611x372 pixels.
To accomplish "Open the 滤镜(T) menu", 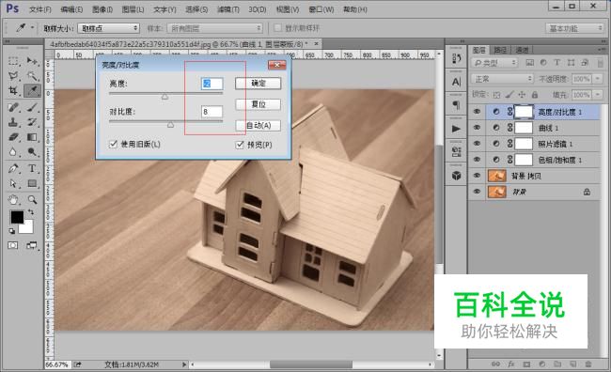I will coord(228,9).
